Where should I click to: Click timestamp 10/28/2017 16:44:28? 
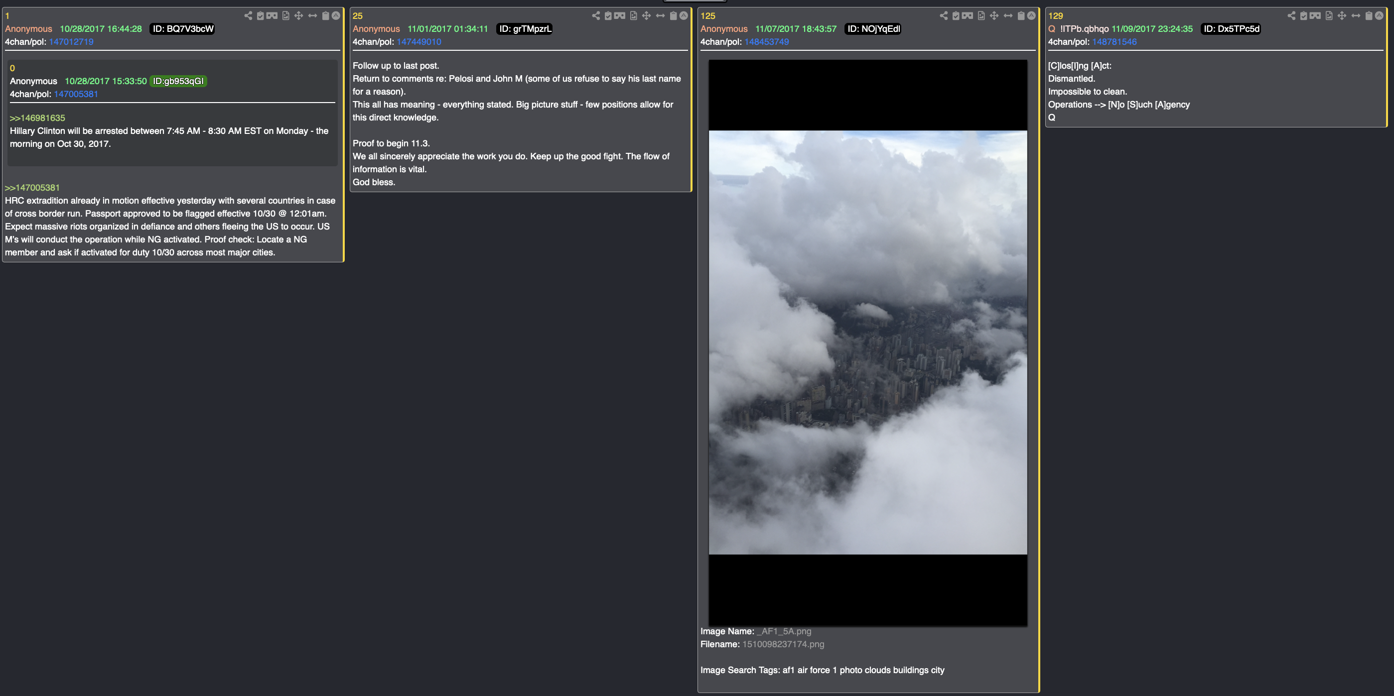click(x=101, y=29)
